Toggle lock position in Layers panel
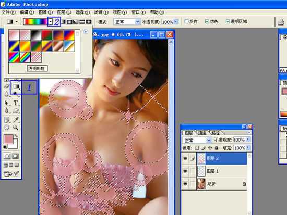Image resolution: width=287 pixels, height=215 pixels. pos(210,148)
